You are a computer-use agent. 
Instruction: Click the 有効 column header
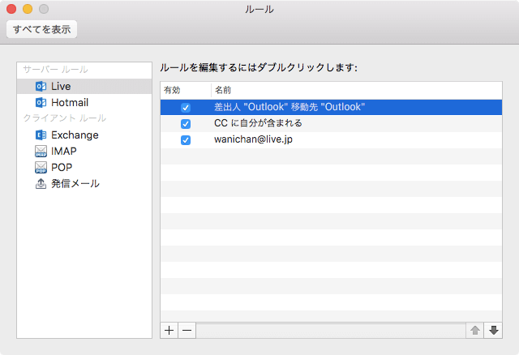(186, 90)
